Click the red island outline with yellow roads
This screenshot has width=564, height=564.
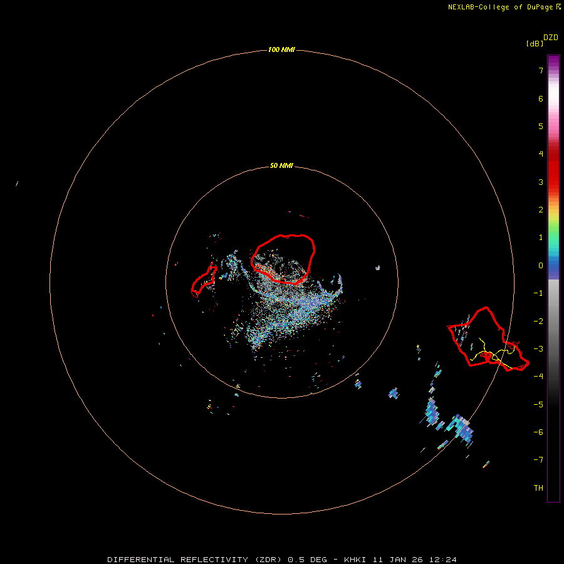click(x=488, y=339)
